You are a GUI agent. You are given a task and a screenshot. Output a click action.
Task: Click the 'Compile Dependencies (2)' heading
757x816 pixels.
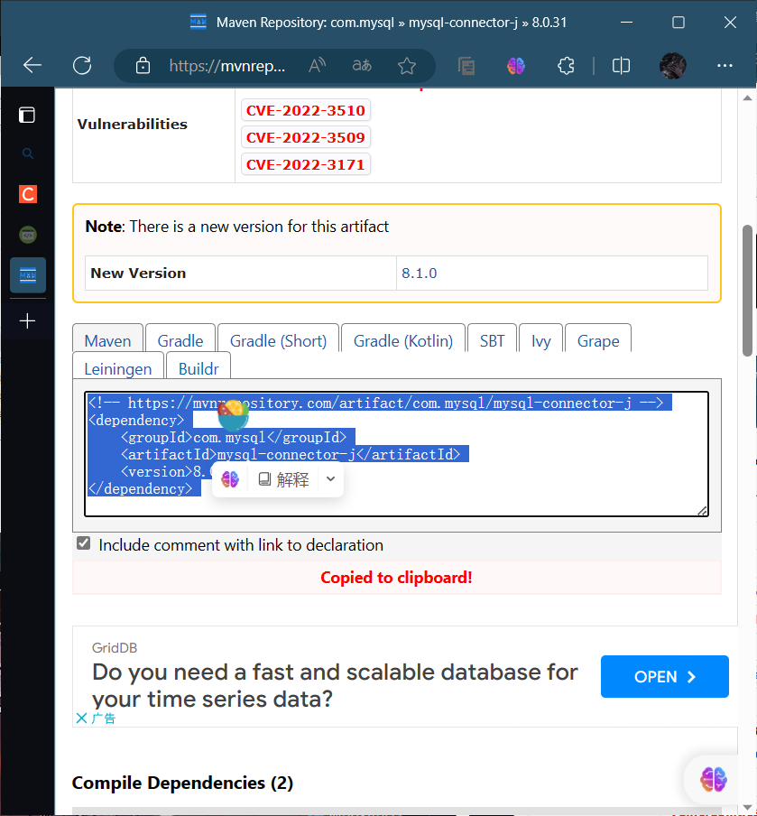point(182,783)
